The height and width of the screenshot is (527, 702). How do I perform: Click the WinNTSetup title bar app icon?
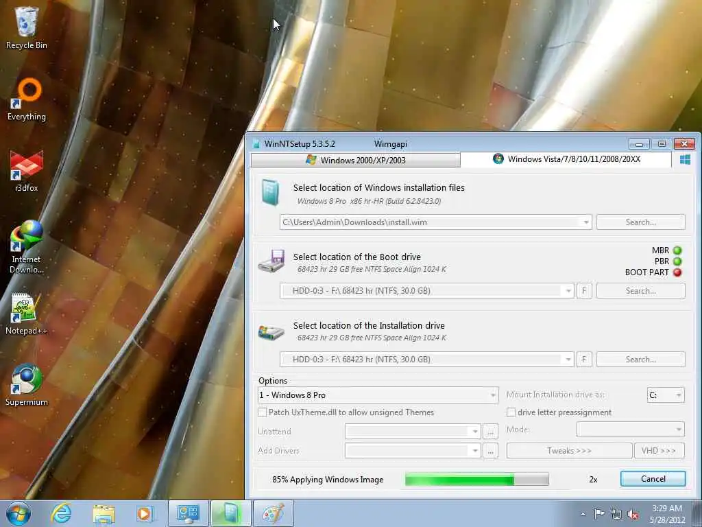click(x=256, y=144)
